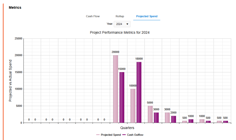Image resolution: width=236 pixels, height=140 pixels.
Task: Open the Rollup tab
Action: [x=120, y=16]
